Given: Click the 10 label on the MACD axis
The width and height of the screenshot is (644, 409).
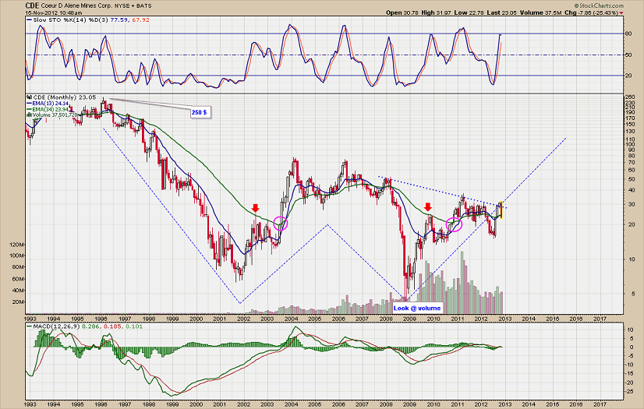Looking at the screenshot, I should coord(629,330).
